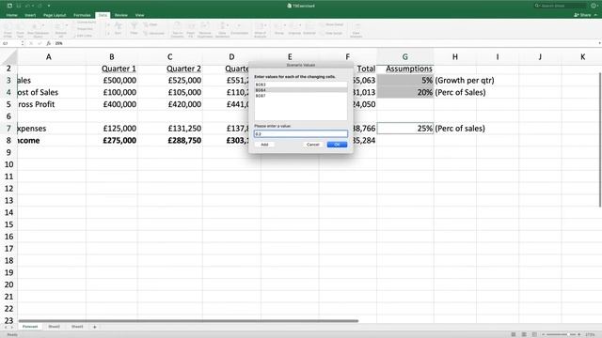Click the Flash Fill icon
Viewport: 602px width, 338px height.
coord(191,29)
